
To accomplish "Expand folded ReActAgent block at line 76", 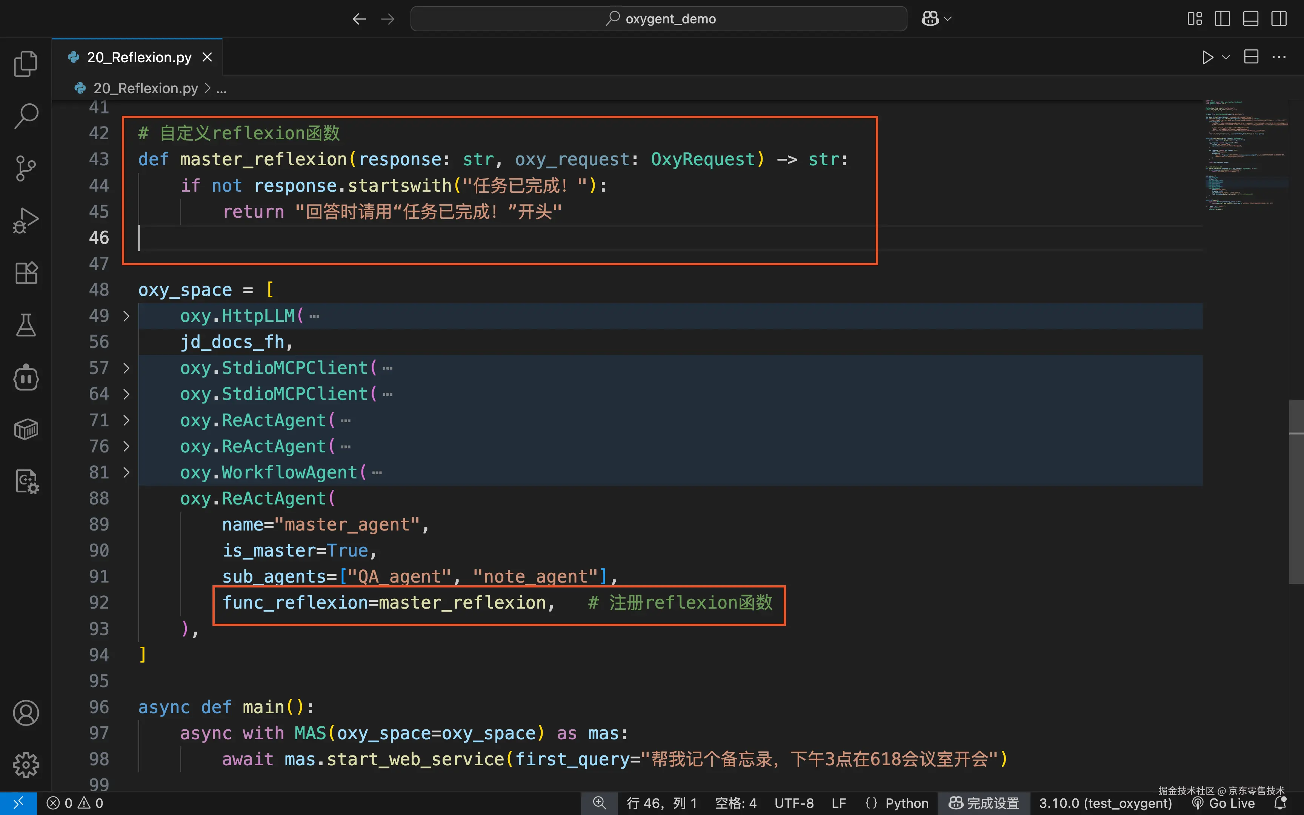I will [126, 446].
